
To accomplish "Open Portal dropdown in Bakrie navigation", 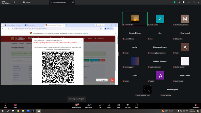I will tap(21, 44).
